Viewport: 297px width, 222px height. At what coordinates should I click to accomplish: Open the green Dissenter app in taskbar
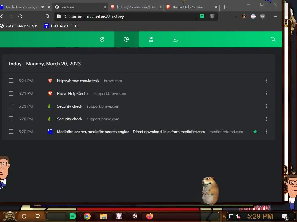pyautogui.click(x=73, y=216)
